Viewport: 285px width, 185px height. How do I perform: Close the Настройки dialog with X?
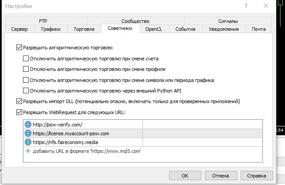266,6
